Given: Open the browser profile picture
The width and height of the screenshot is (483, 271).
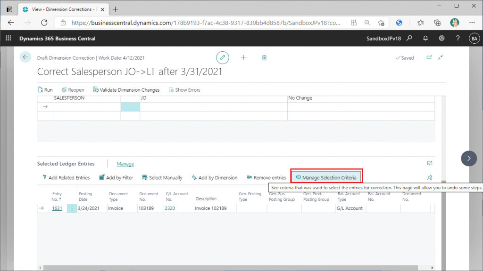Looking at the screenshot, I should pos(454,23).
